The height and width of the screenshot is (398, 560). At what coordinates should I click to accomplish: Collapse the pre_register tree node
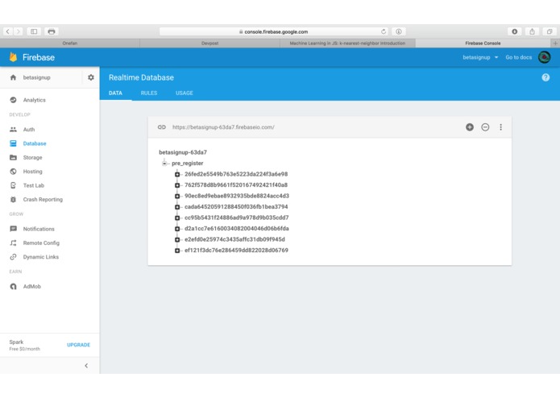(x=164, y=164)
